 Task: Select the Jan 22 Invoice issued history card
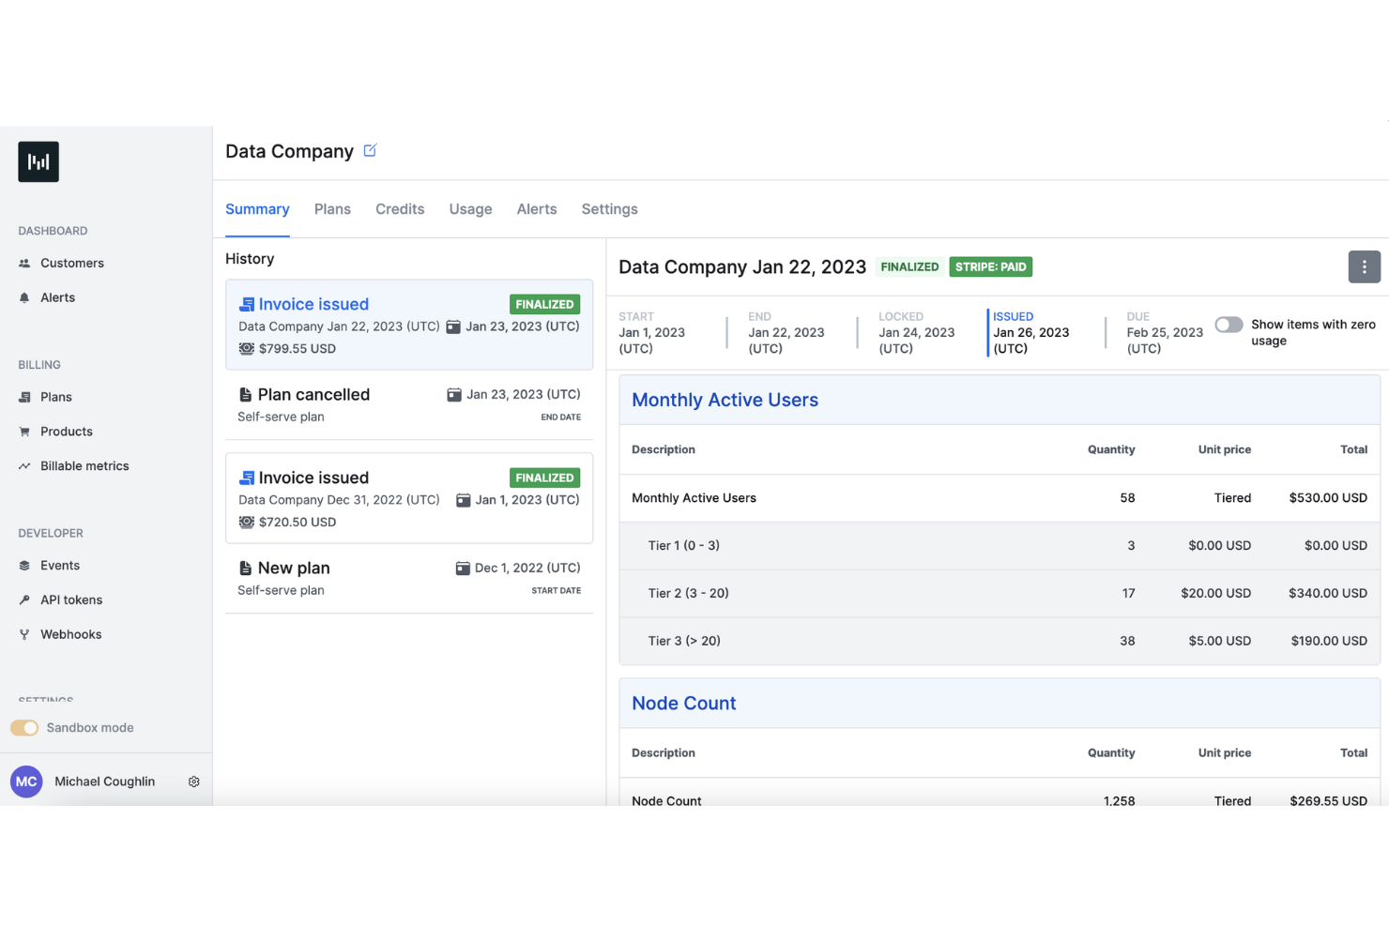pos(409,325)
